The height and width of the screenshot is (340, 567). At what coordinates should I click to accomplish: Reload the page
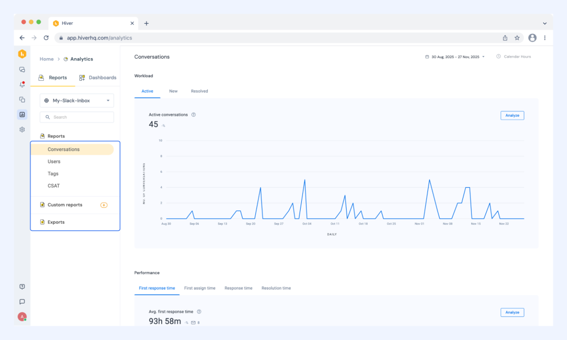46,38
